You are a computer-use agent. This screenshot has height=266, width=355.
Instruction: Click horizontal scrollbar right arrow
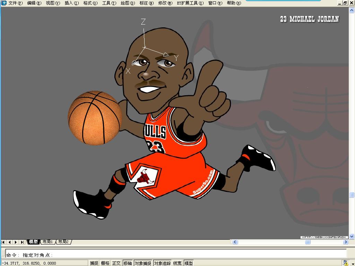(346, 242)
